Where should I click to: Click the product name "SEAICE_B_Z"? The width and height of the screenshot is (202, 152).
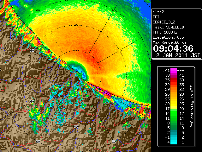pyautogui.click(x=164, y=22)
